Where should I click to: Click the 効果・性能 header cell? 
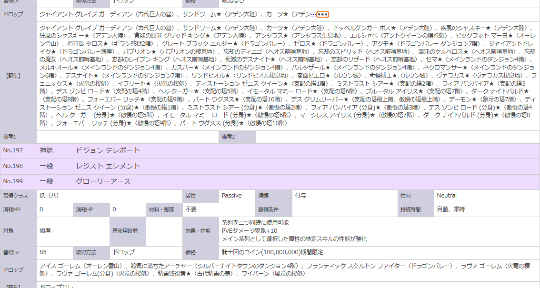pyautogui.click(x=200, y=231)
